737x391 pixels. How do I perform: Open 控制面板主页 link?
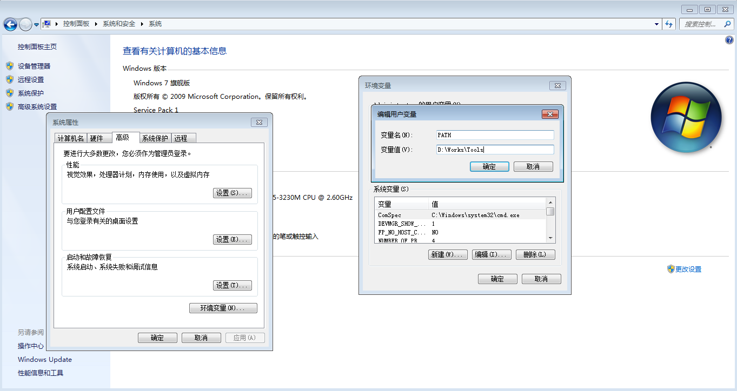click(x=37, y=47)
